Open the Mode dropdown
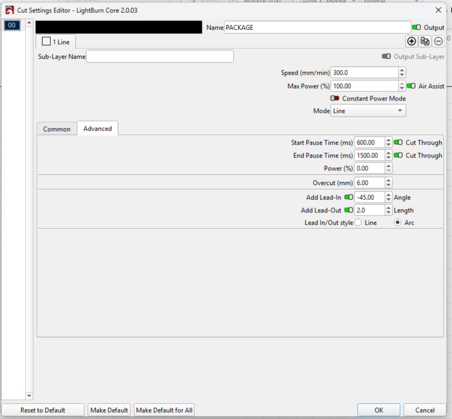 (x=368, y=111)
